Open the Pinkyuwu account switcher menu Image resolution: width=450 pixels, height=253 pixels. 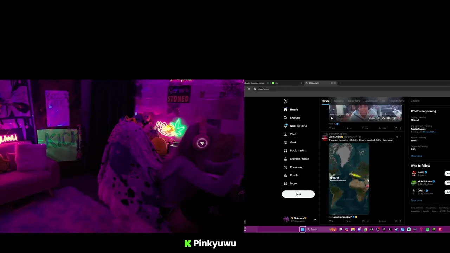pos(301,220)
